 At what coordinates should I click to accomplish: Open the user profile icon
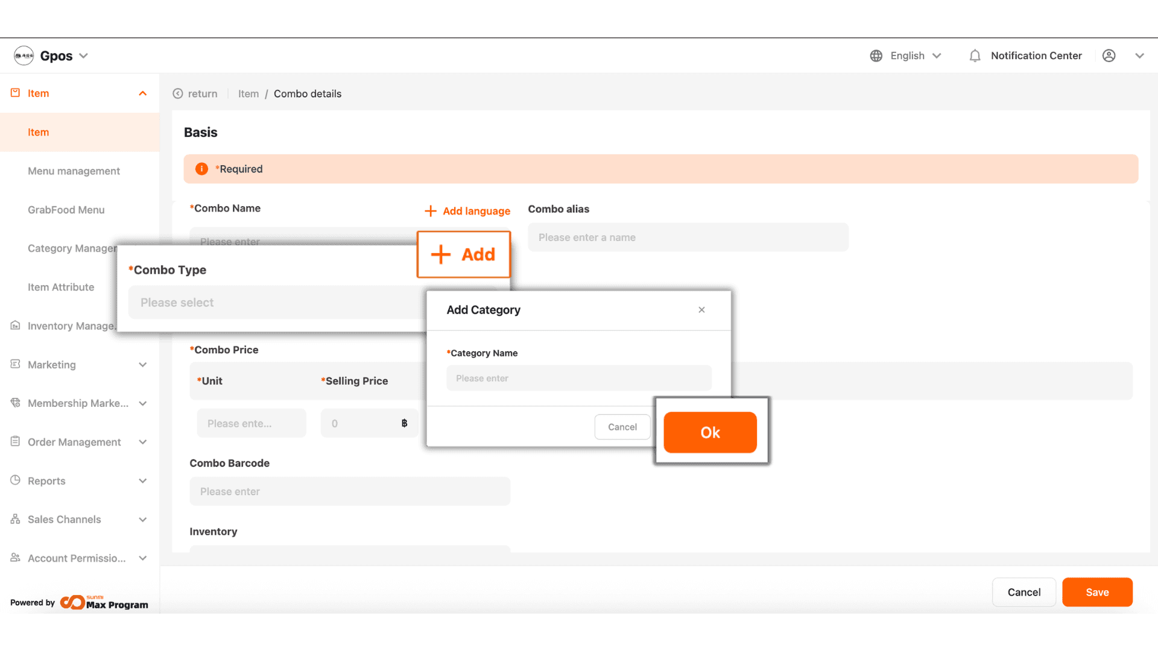pos(1109,55)
